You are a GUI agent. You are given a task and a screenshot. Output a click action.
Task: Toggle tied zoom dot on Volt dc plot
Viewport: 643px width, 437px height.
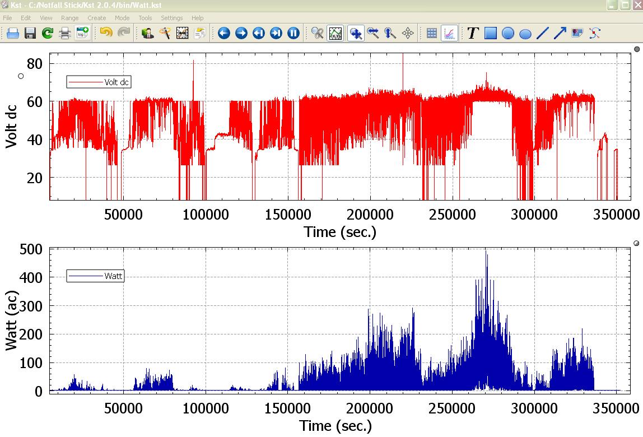pyautogui.click(x=637, y=49)
